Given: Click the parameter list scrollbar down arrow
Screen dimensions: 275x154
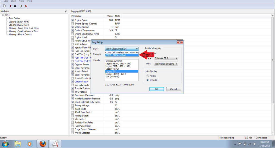Looking at the screenshot, I should [x=273, y=133].
